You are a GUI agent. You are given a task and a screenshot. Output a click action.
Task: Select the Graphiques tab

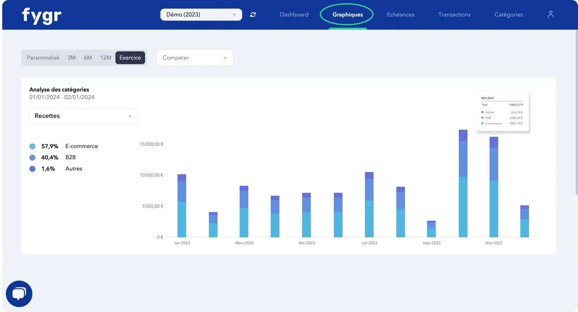coord(348,15)
